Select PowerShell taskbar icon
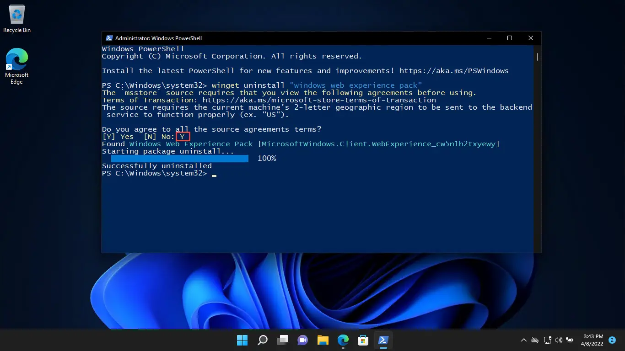 [x=383, y=340]
